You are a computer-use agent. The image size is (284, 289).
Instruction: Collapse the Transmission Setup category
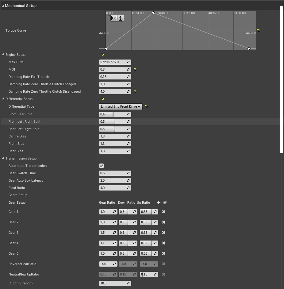point(3,158)
